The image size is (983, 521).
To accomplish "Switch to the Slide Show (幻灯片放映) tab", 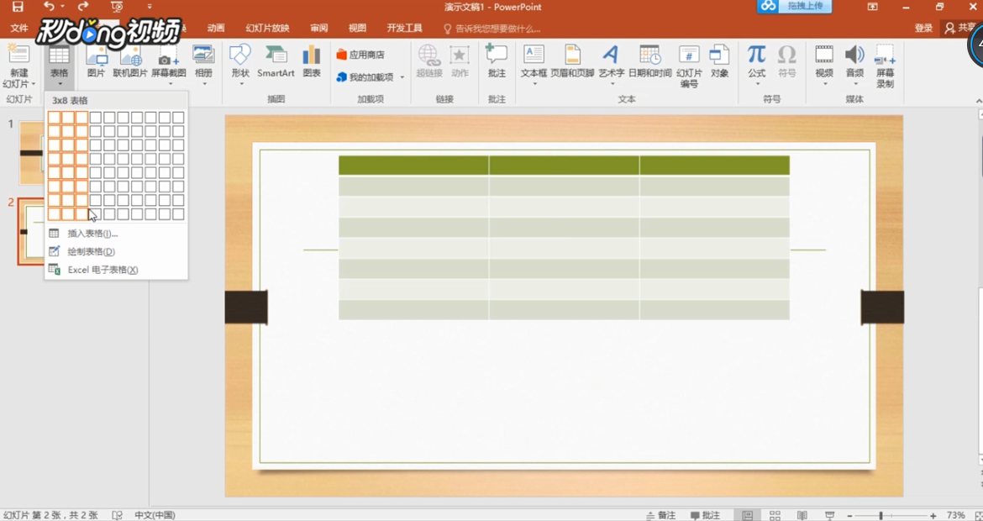I will [x=268, y=29].
